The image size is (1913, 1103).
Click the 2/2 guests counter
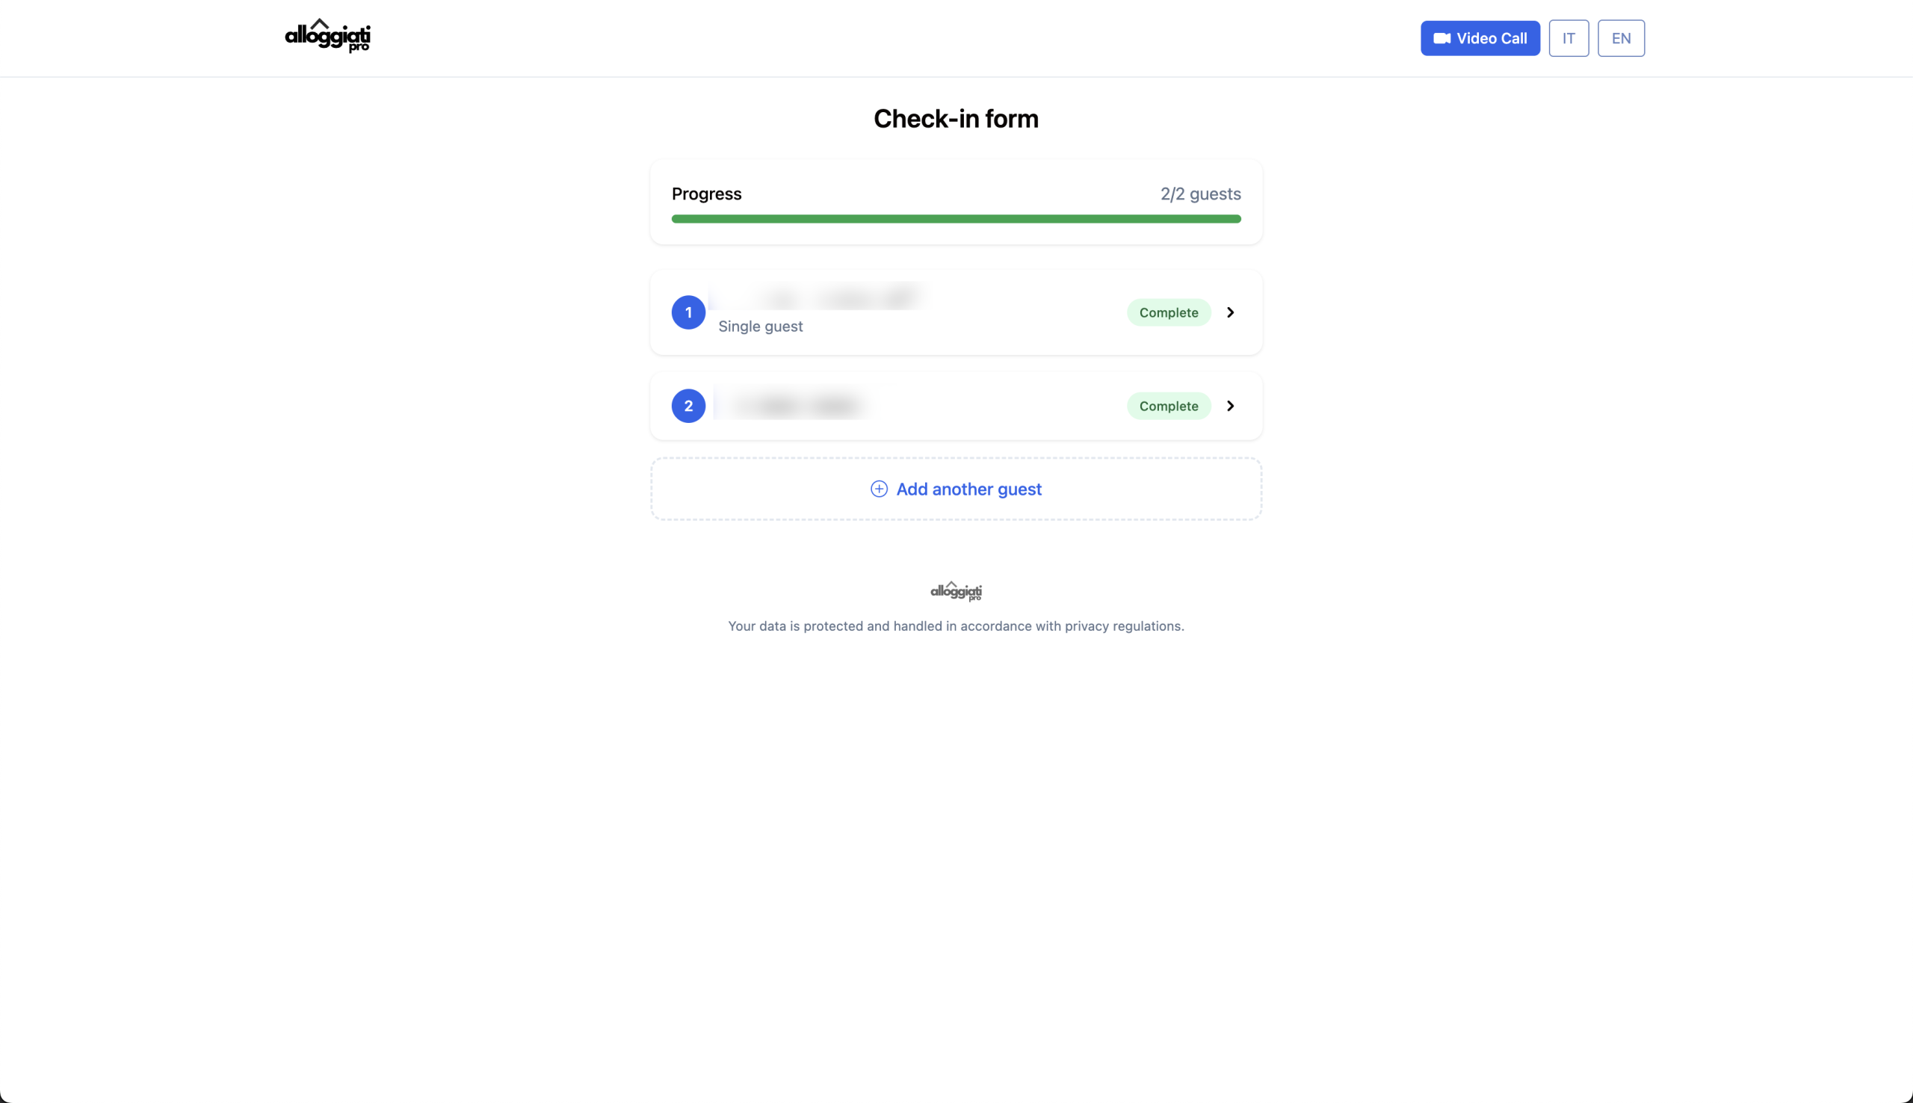[1199, 194]
